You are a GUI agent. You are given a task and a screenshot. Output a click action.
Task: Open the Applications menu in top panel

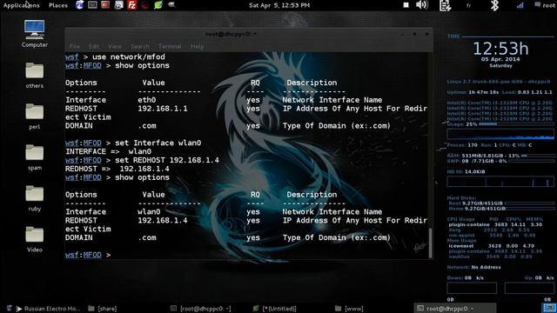point(21,5)
